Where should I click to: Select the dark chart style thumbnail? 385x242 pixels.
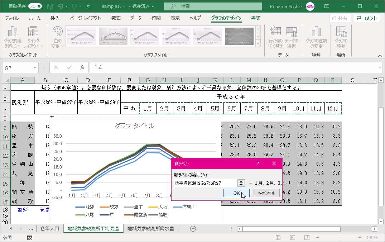pyautogui.click(x=239, y=37)
